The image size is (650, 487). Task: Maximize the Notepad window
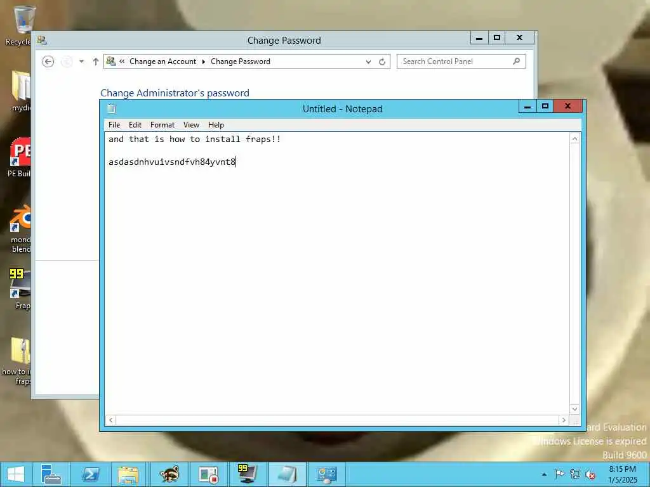tap(545, 107)
